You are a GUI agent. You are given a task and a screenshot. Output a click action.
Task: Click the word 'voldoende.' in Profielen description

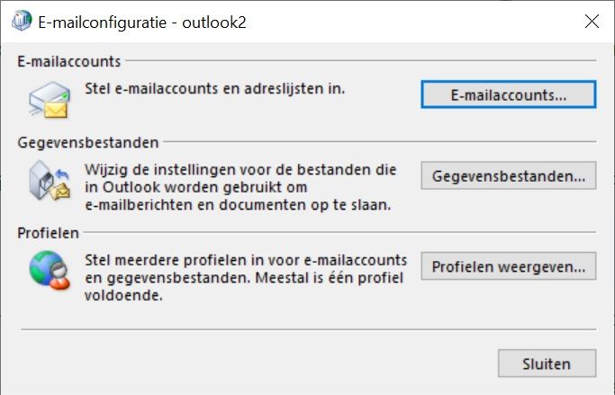[x=123, y=295]
